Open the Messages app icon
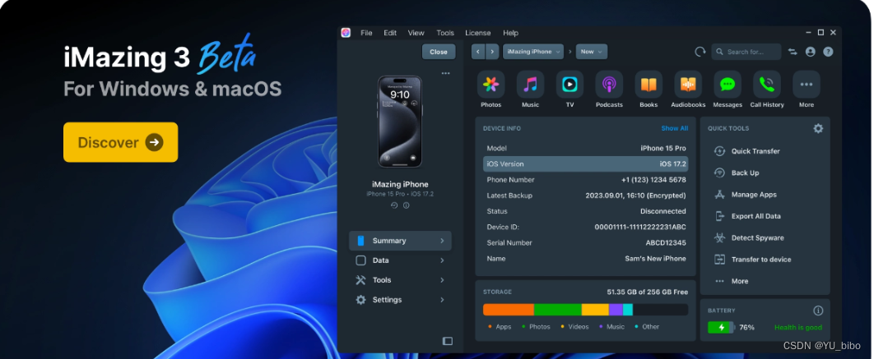Viewport: 874px width, 359px height. tap(728, 85)
